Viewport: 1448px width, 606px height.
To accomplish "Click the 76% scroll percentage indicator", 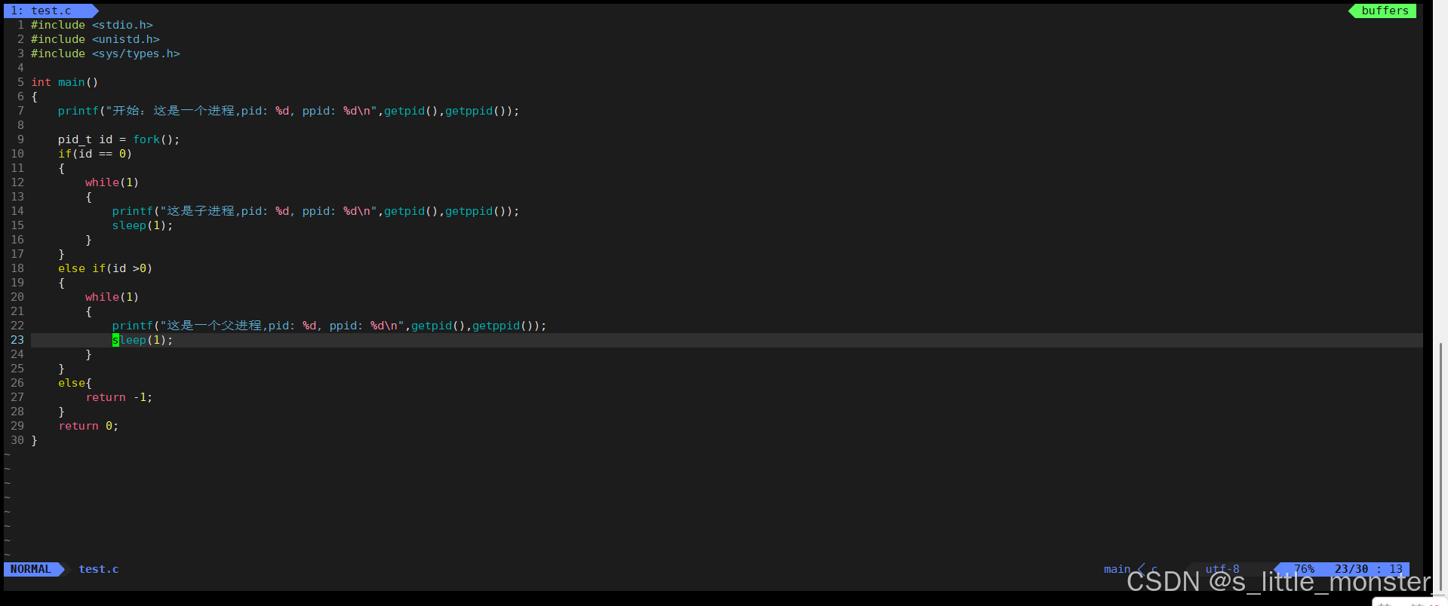I will (x=1303, y=569).
